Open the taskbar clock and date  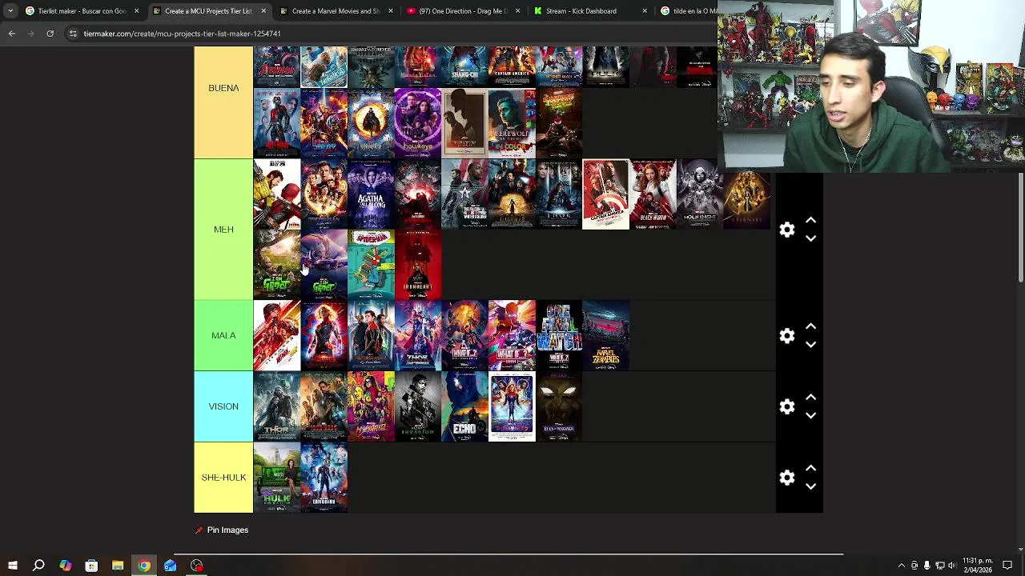coord(977,566)
